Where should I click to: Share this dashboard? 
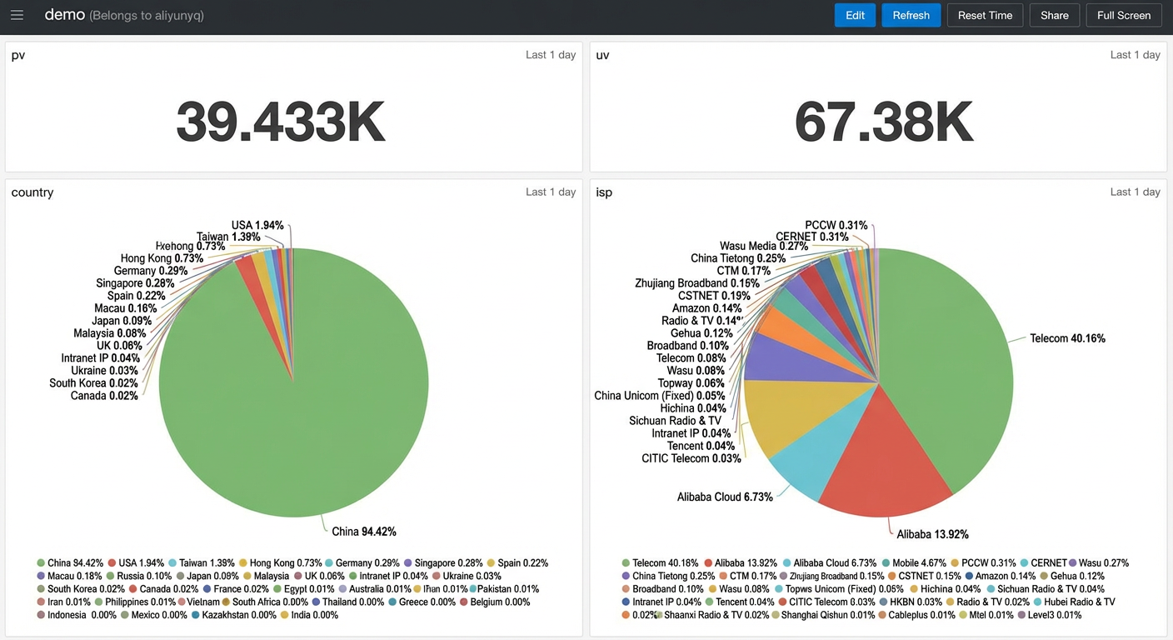tap(1055, 15)
